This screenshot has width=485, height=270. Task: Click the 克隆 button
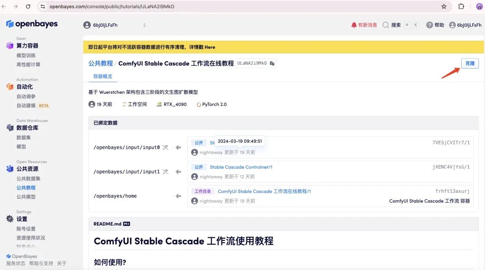[x=470, y=64]
